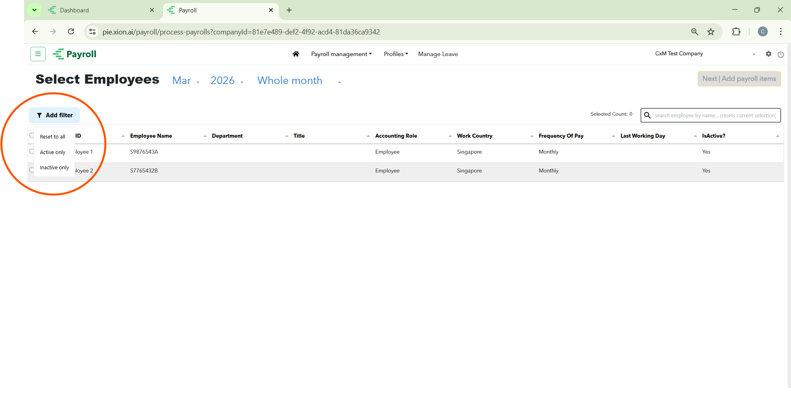
Task: Open Payroll management menu
Action: [341, 54]
